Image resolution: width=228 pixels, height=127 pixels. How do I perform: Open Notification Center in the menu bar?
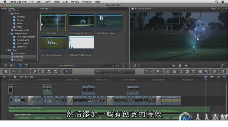coord(223,2)
